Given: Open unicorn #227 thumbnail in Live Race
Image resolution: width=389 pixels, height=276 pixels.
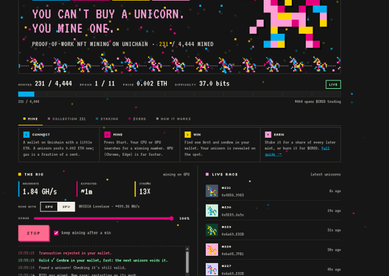Looking at the screenshot, I should 212,269.
